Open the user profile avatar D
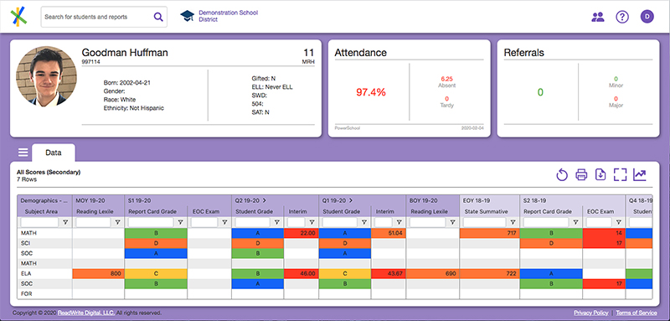670x321 pixels. click(647, 17)
